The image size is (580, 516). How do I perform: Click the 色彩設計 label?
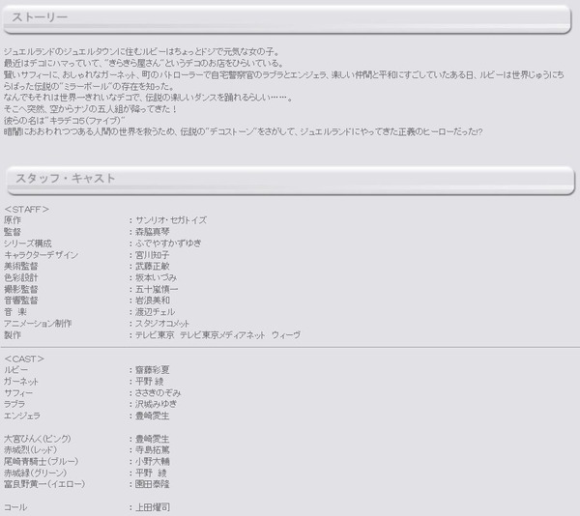coord(21,277)
